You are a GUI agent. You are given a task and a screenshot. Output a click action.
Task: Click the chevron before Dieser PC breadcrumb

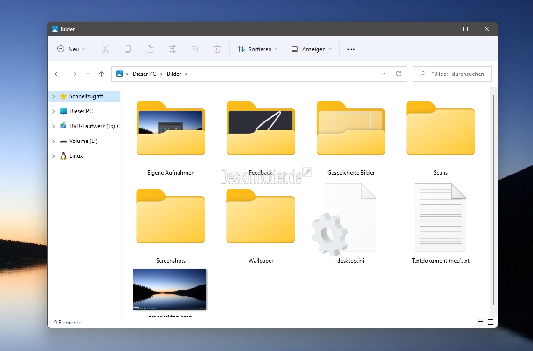pos(127,74)
